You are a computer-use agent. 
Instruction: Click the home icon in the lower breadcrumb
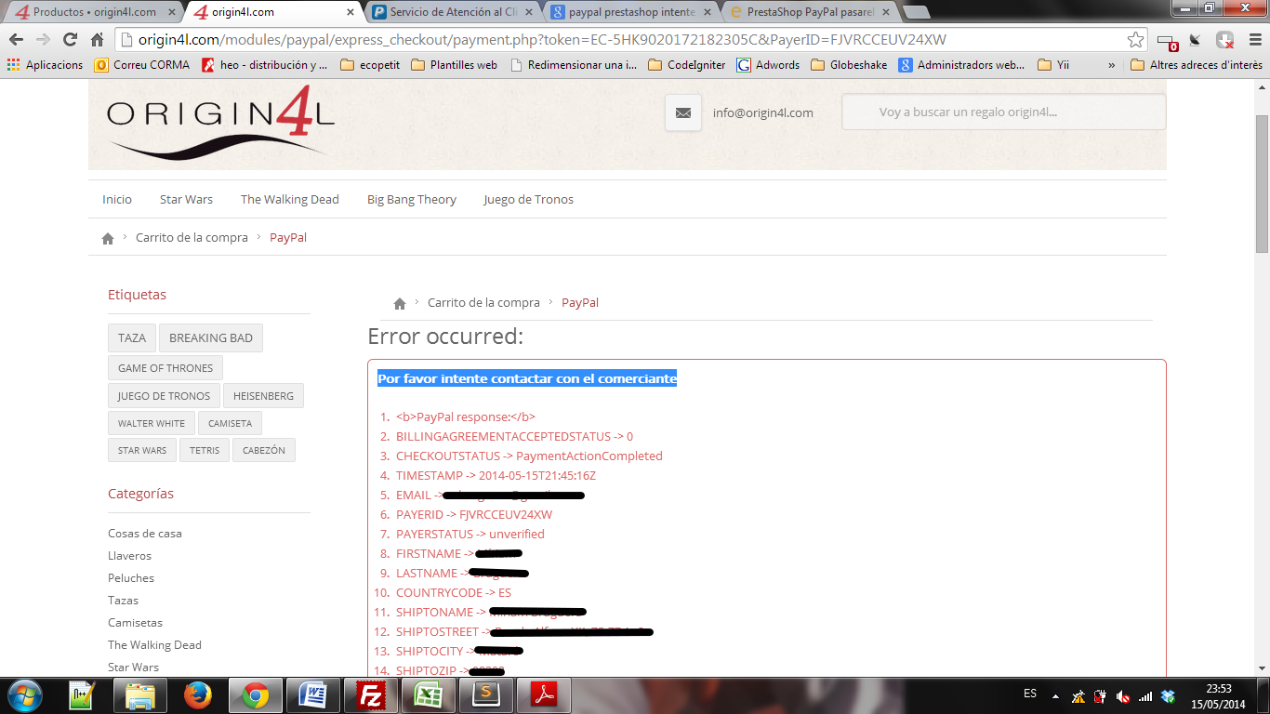tap(400, 303)
